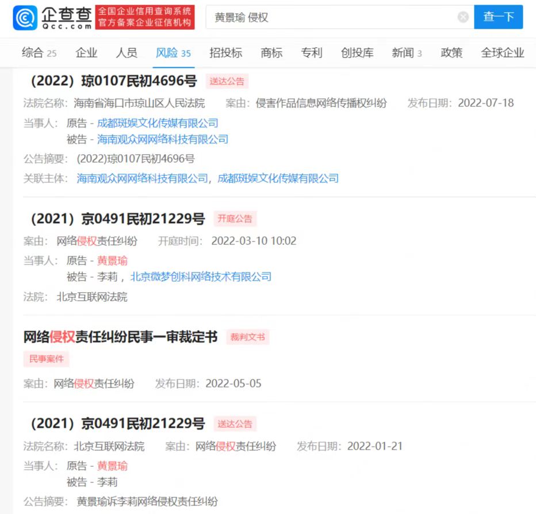Open the 政策 tab

[x=451, y=53]
